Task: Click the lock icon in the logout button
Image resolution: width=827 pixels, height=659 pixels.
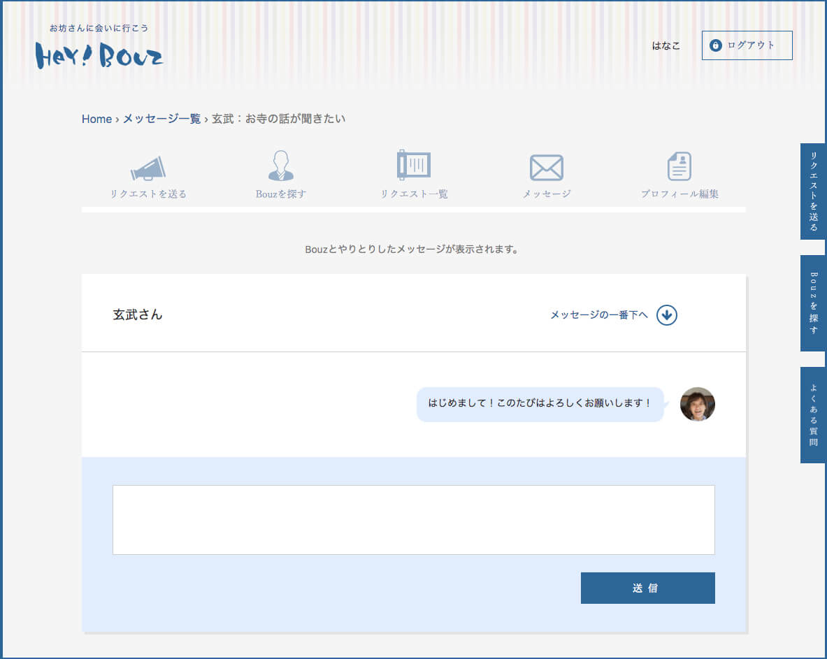Action: [x=715, y=45]
